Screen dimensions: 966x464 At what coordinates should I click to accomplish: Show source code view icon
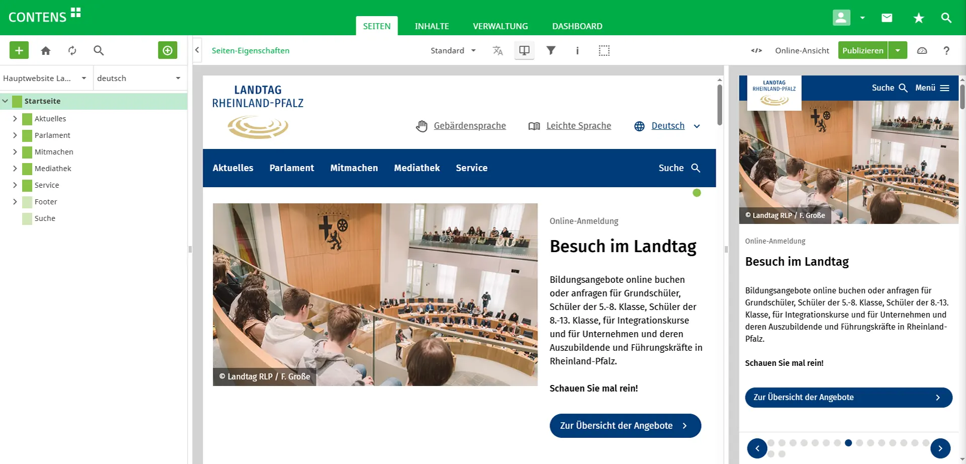(x=756, y=50)
